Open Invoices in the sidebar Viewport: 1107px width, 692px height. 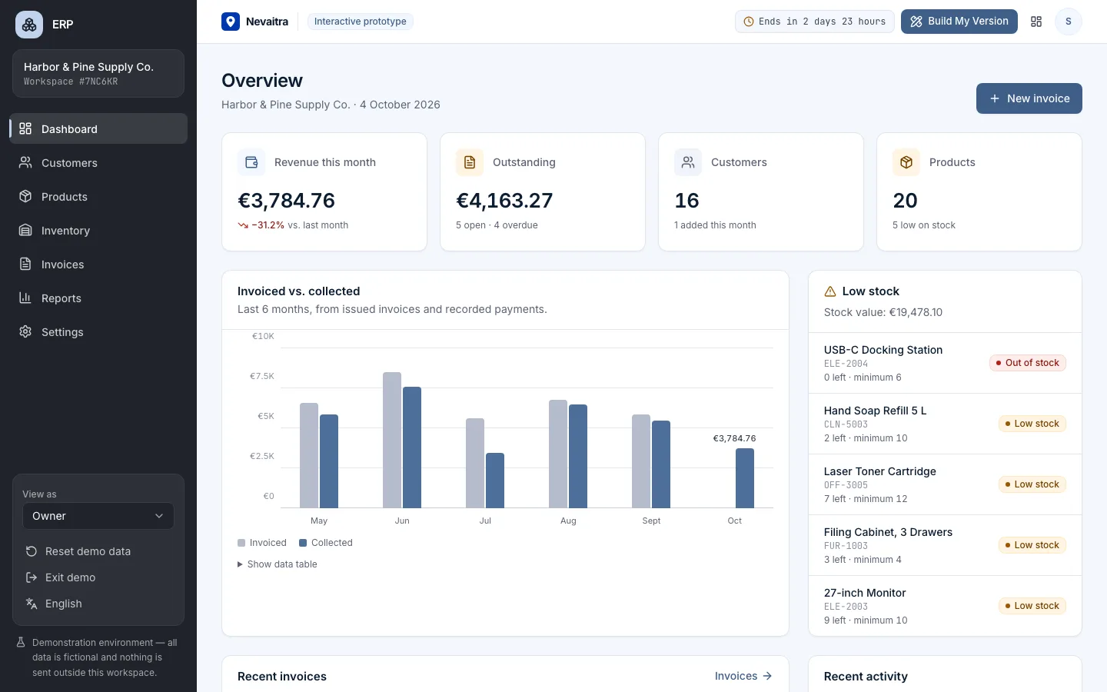coord(98,264)
